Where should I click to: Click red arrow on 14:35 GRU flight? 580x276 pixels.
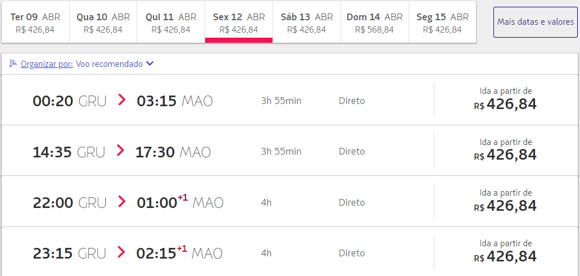pos(120,151)
